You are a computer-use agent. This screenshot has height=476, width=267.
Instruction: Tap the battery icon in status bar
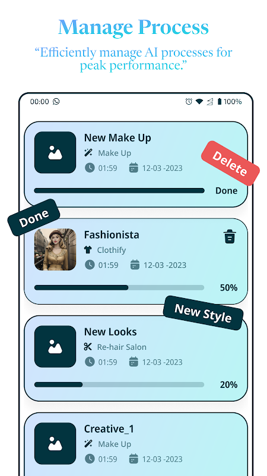(220, 101)
